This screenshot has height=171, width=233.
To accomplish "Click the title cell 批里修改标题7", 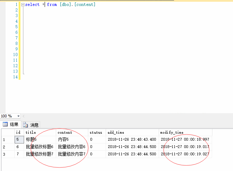I will tap(40, 154).
